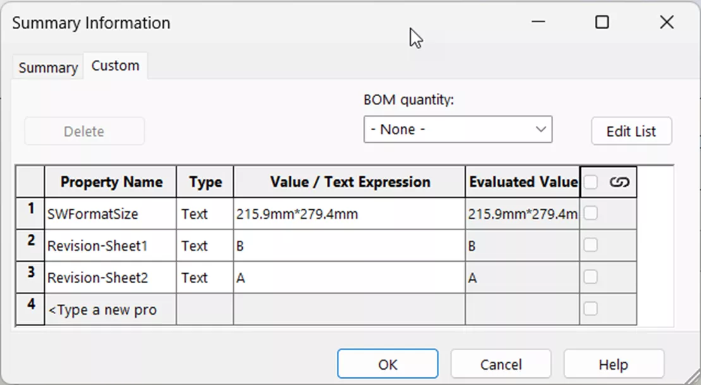Click the Edit List button

click(x=631, y=131)
